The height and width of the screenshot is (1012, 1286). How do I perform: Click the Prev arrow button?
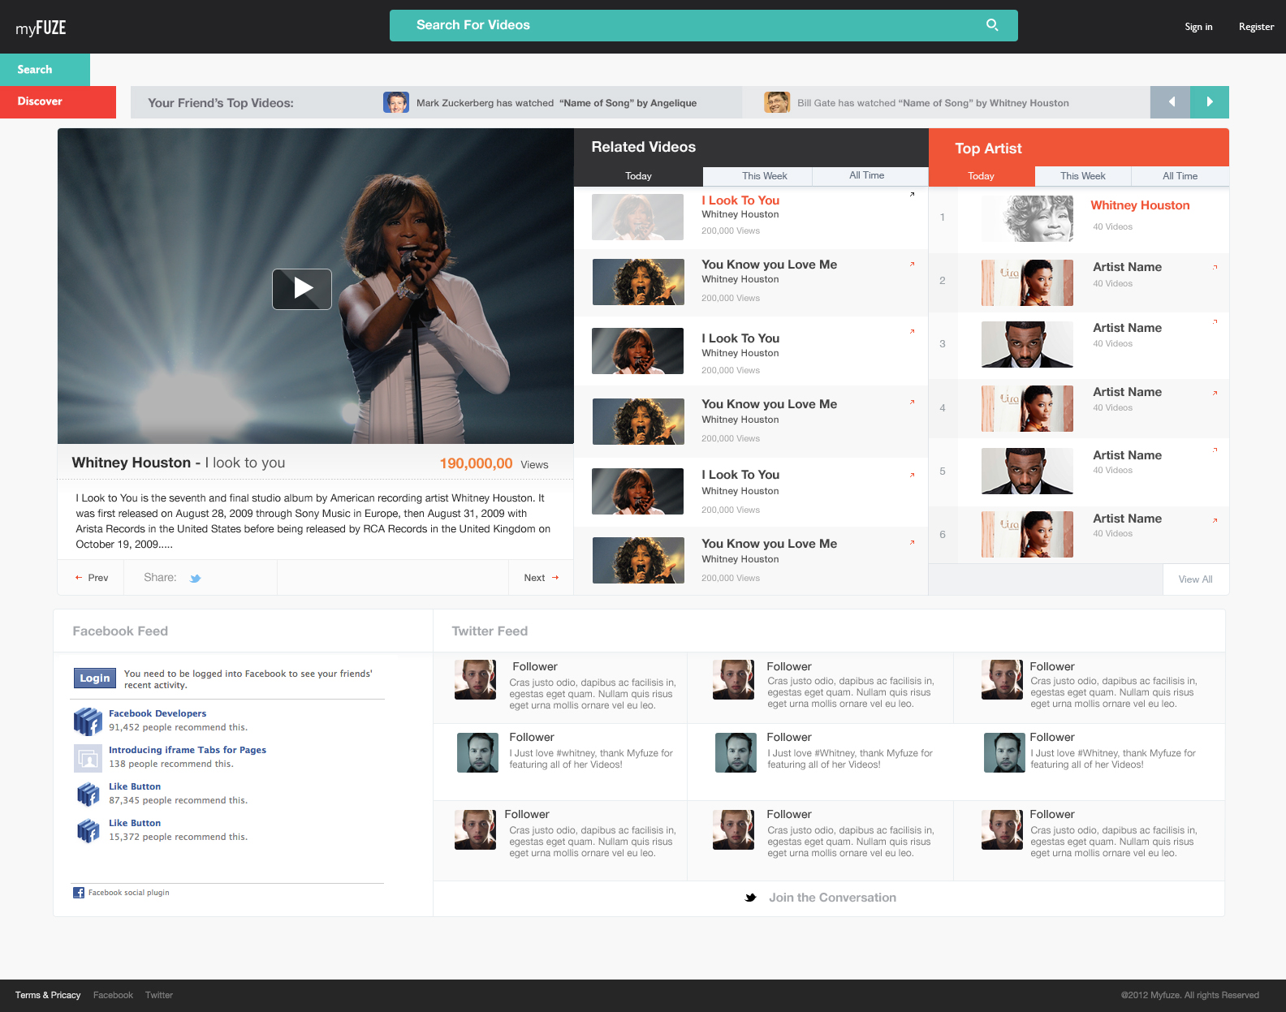pos(90,578)
